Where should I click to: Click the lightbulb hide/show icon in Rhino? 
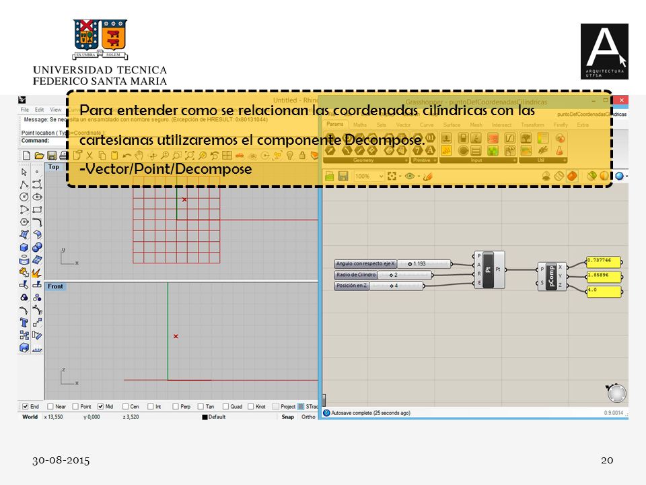pos(290,156)
